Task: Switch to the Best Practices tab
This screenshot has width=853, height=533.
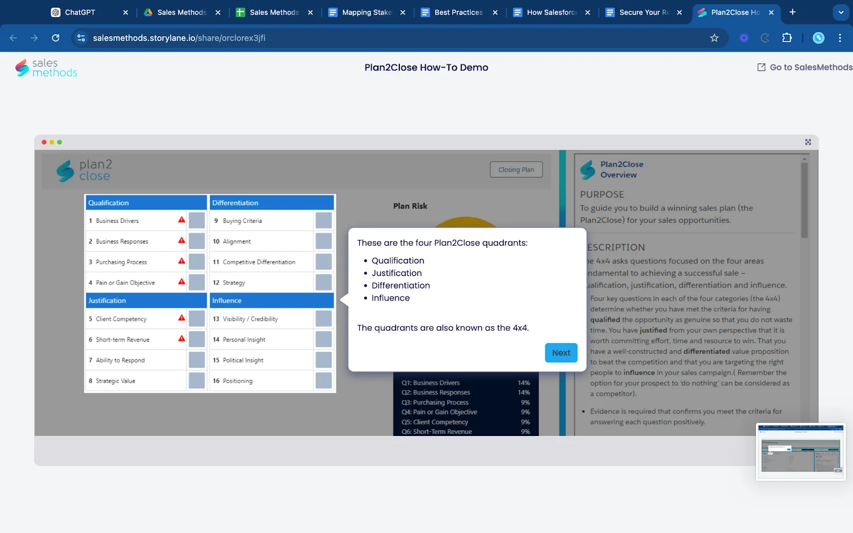Action: [x=458, y=12]
